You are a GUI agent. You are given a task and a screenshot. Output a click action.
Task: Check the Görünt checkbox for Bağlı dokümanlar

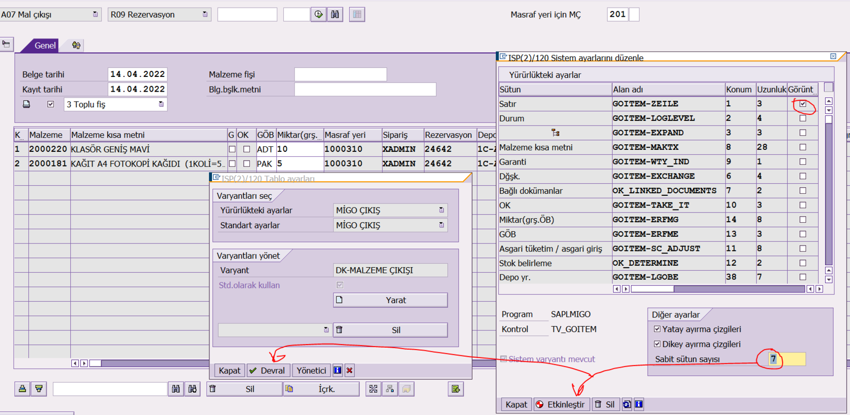click(802, 191)
